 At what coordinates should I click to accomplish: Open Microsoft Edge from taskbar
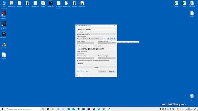point(99,109)
